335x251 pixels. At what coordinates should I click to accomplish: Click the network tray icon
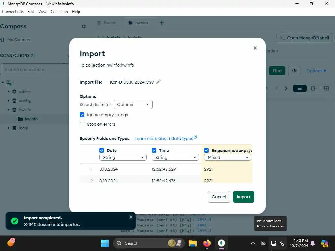point(274,243)
